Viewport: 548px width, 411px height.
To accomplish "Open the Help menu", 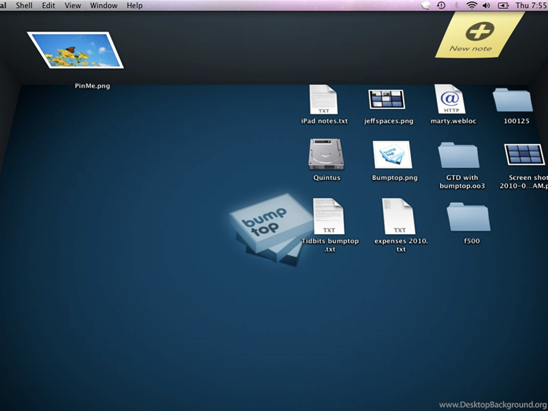I will 134,5.
